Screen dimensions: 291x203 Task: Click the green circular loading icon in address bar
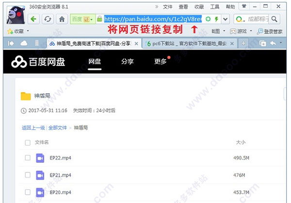tap(208, 19)
